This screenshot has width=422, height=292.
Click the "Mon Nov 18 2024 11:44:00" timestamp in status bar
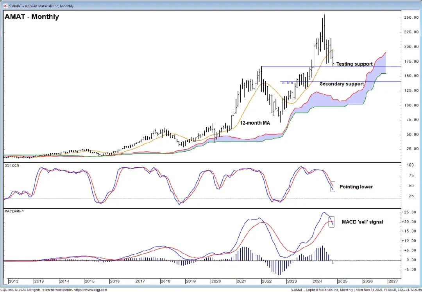point(375,290)
